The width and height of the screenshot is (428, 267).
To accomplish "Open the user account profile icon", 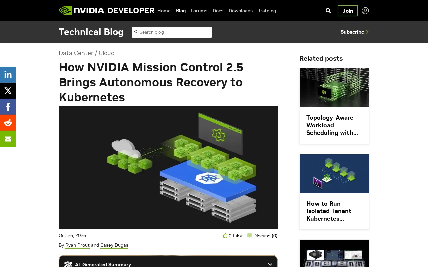I will pos(365,11).
